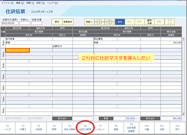Click the sticky-note marker on the second journal row
This screenshot has height=135, width=187.
(3, 54)
